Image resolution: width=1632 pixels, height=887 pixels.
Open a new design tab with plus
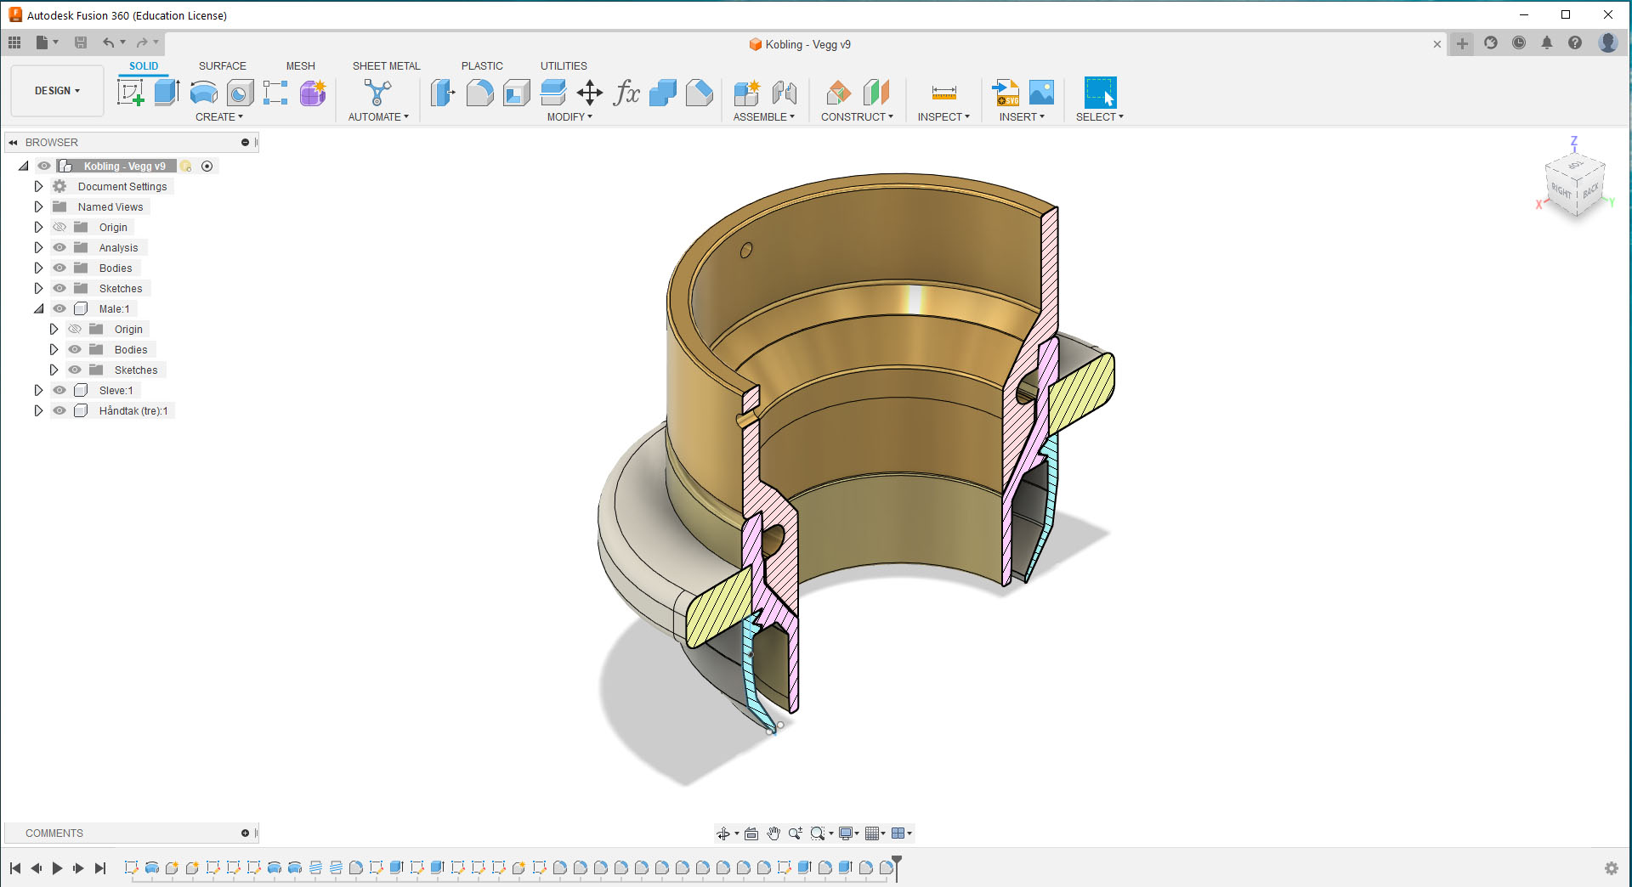1462,43
